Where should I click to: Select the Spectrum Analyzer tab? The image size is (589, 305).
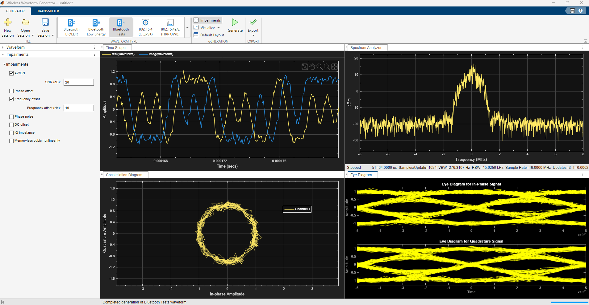366,48
